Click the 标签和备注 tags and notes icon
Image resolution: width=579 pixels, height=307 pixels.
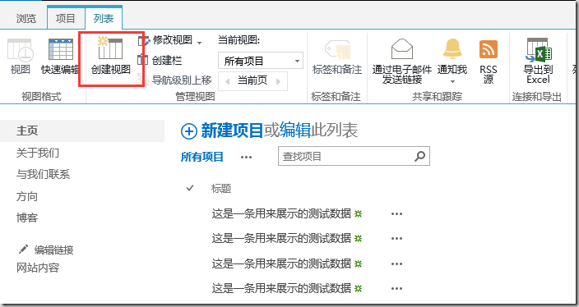pos(337,49)
